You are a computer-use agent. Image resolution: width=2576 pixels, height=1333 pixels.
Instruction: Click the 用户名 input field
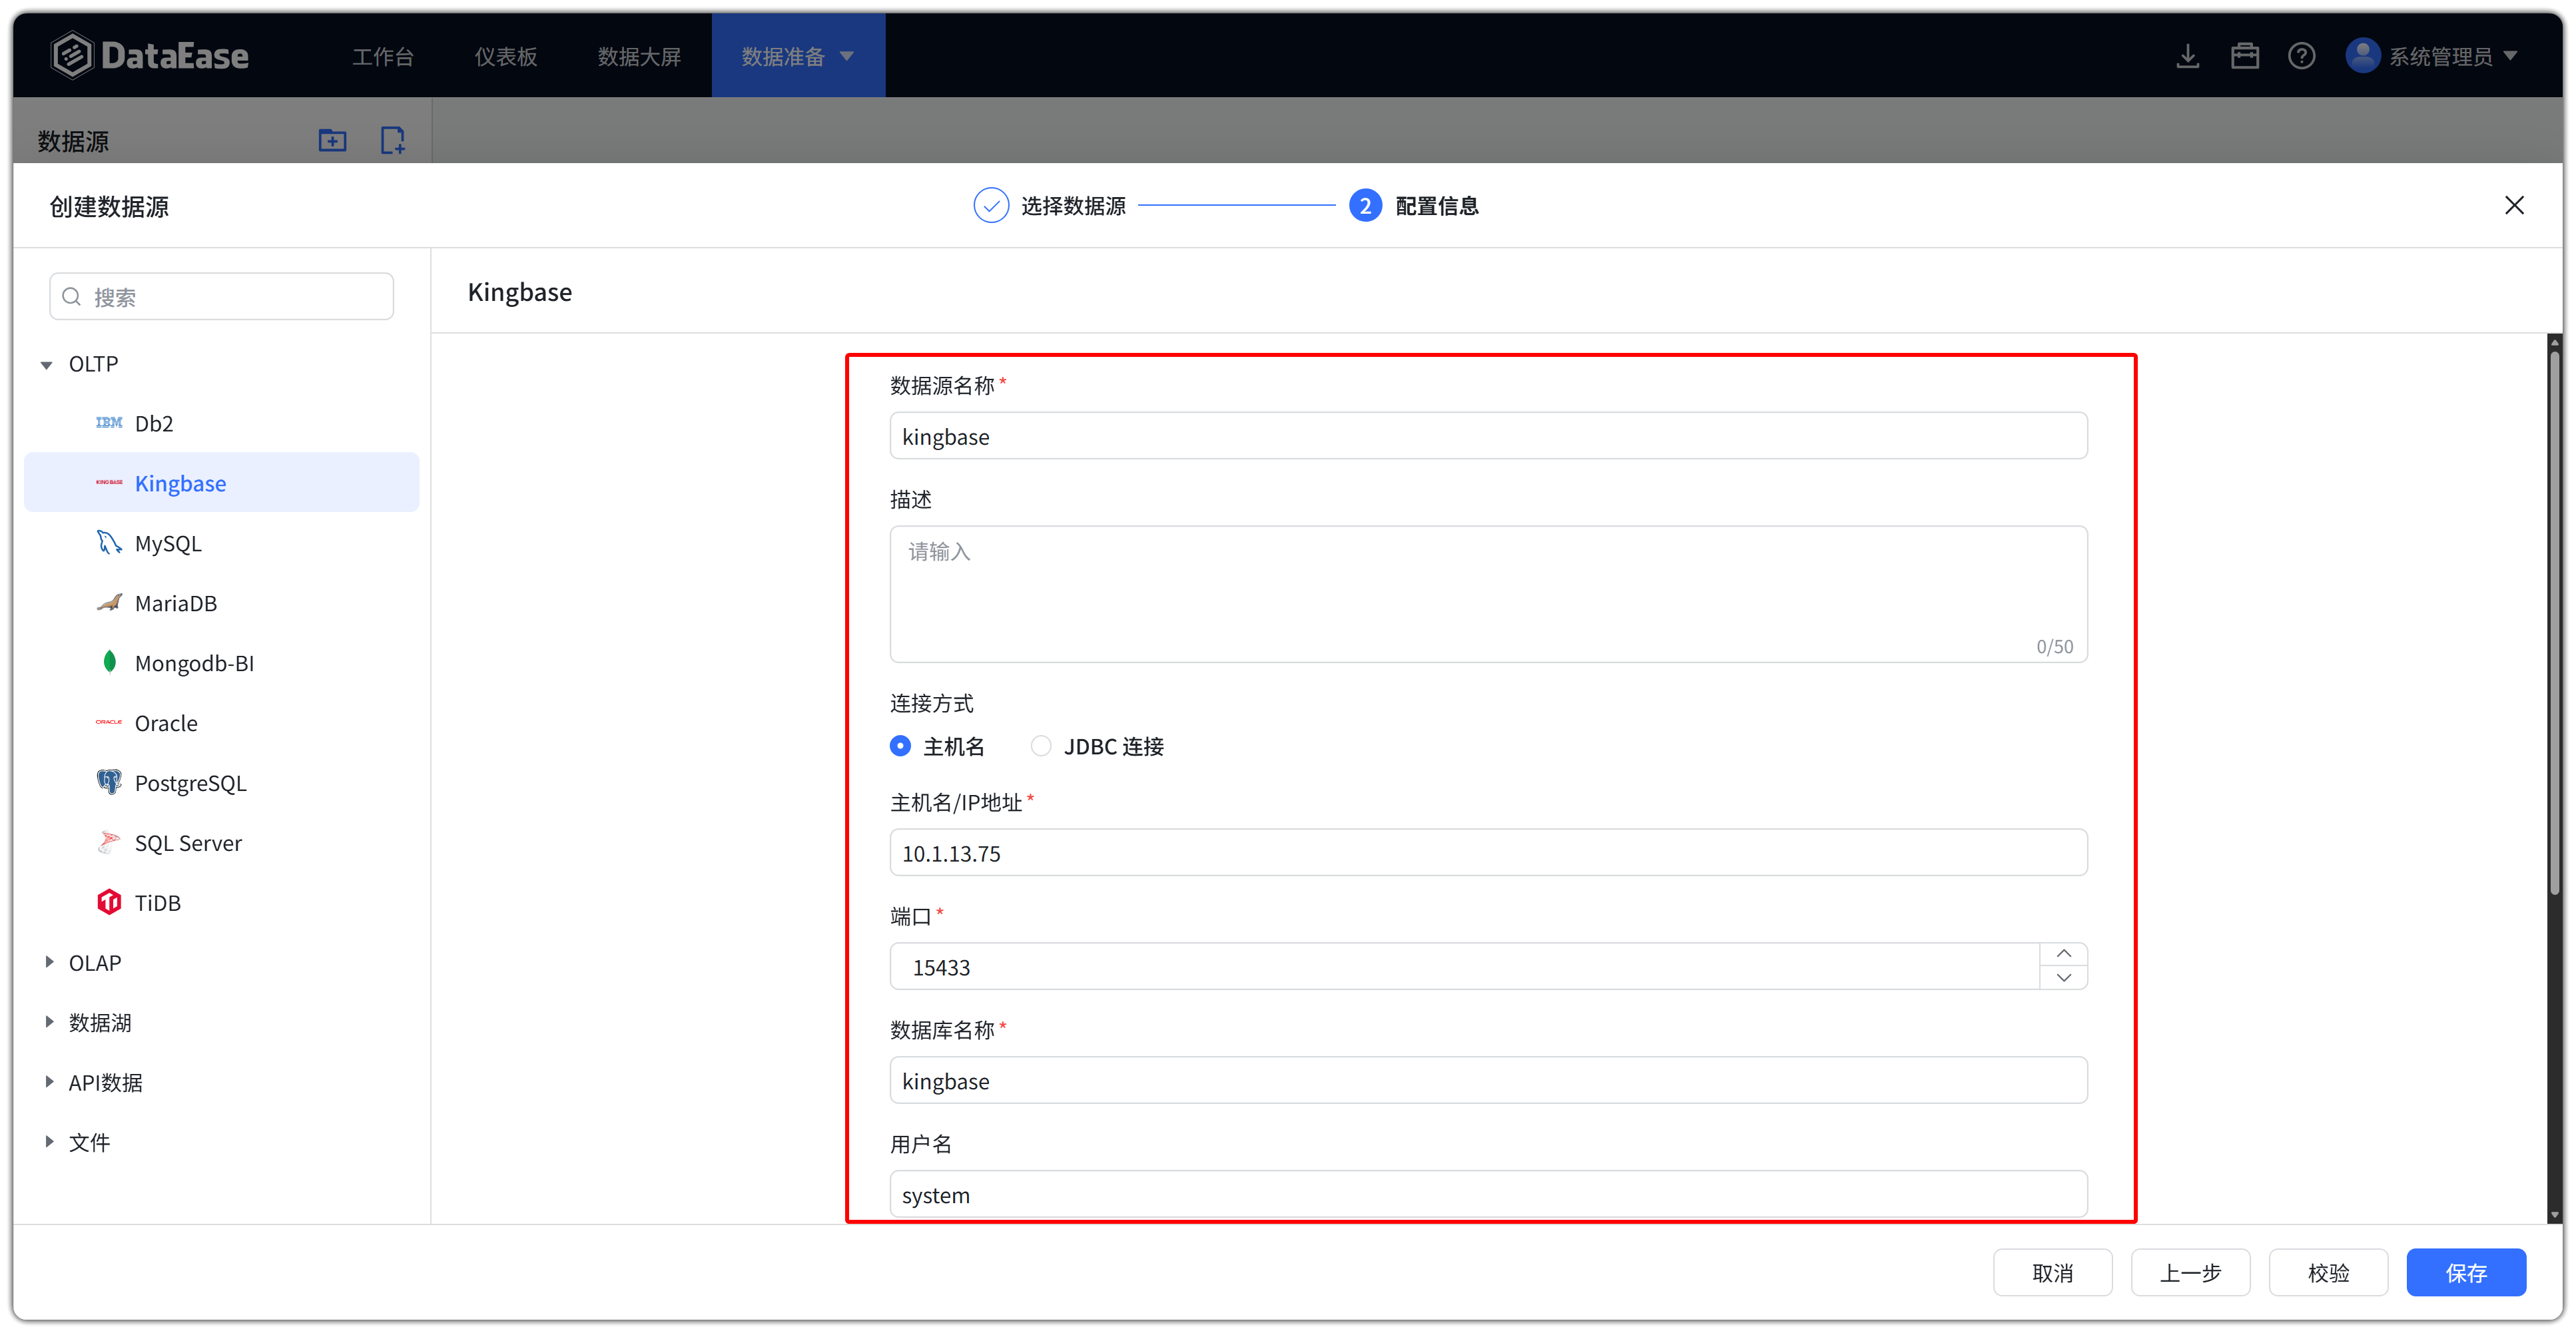[1488, 1194]
